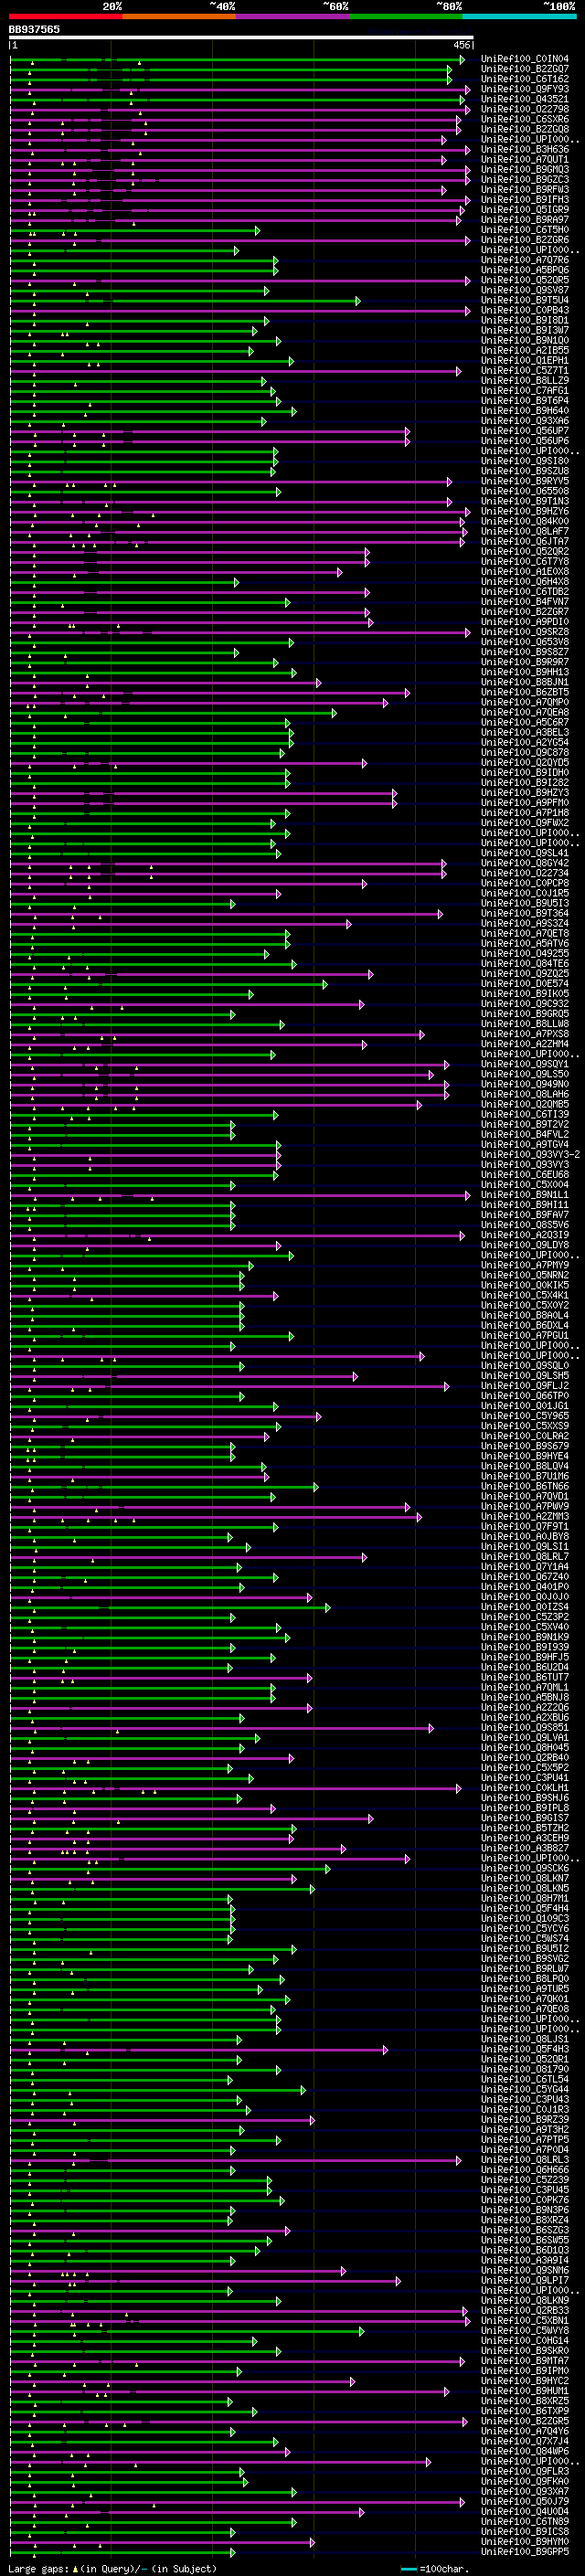Image resolution: width=585 pixels, height=2576 pixels.
Task: Select the UniRef100_Q9LDY8 label
Action: tap(525, 1245)
